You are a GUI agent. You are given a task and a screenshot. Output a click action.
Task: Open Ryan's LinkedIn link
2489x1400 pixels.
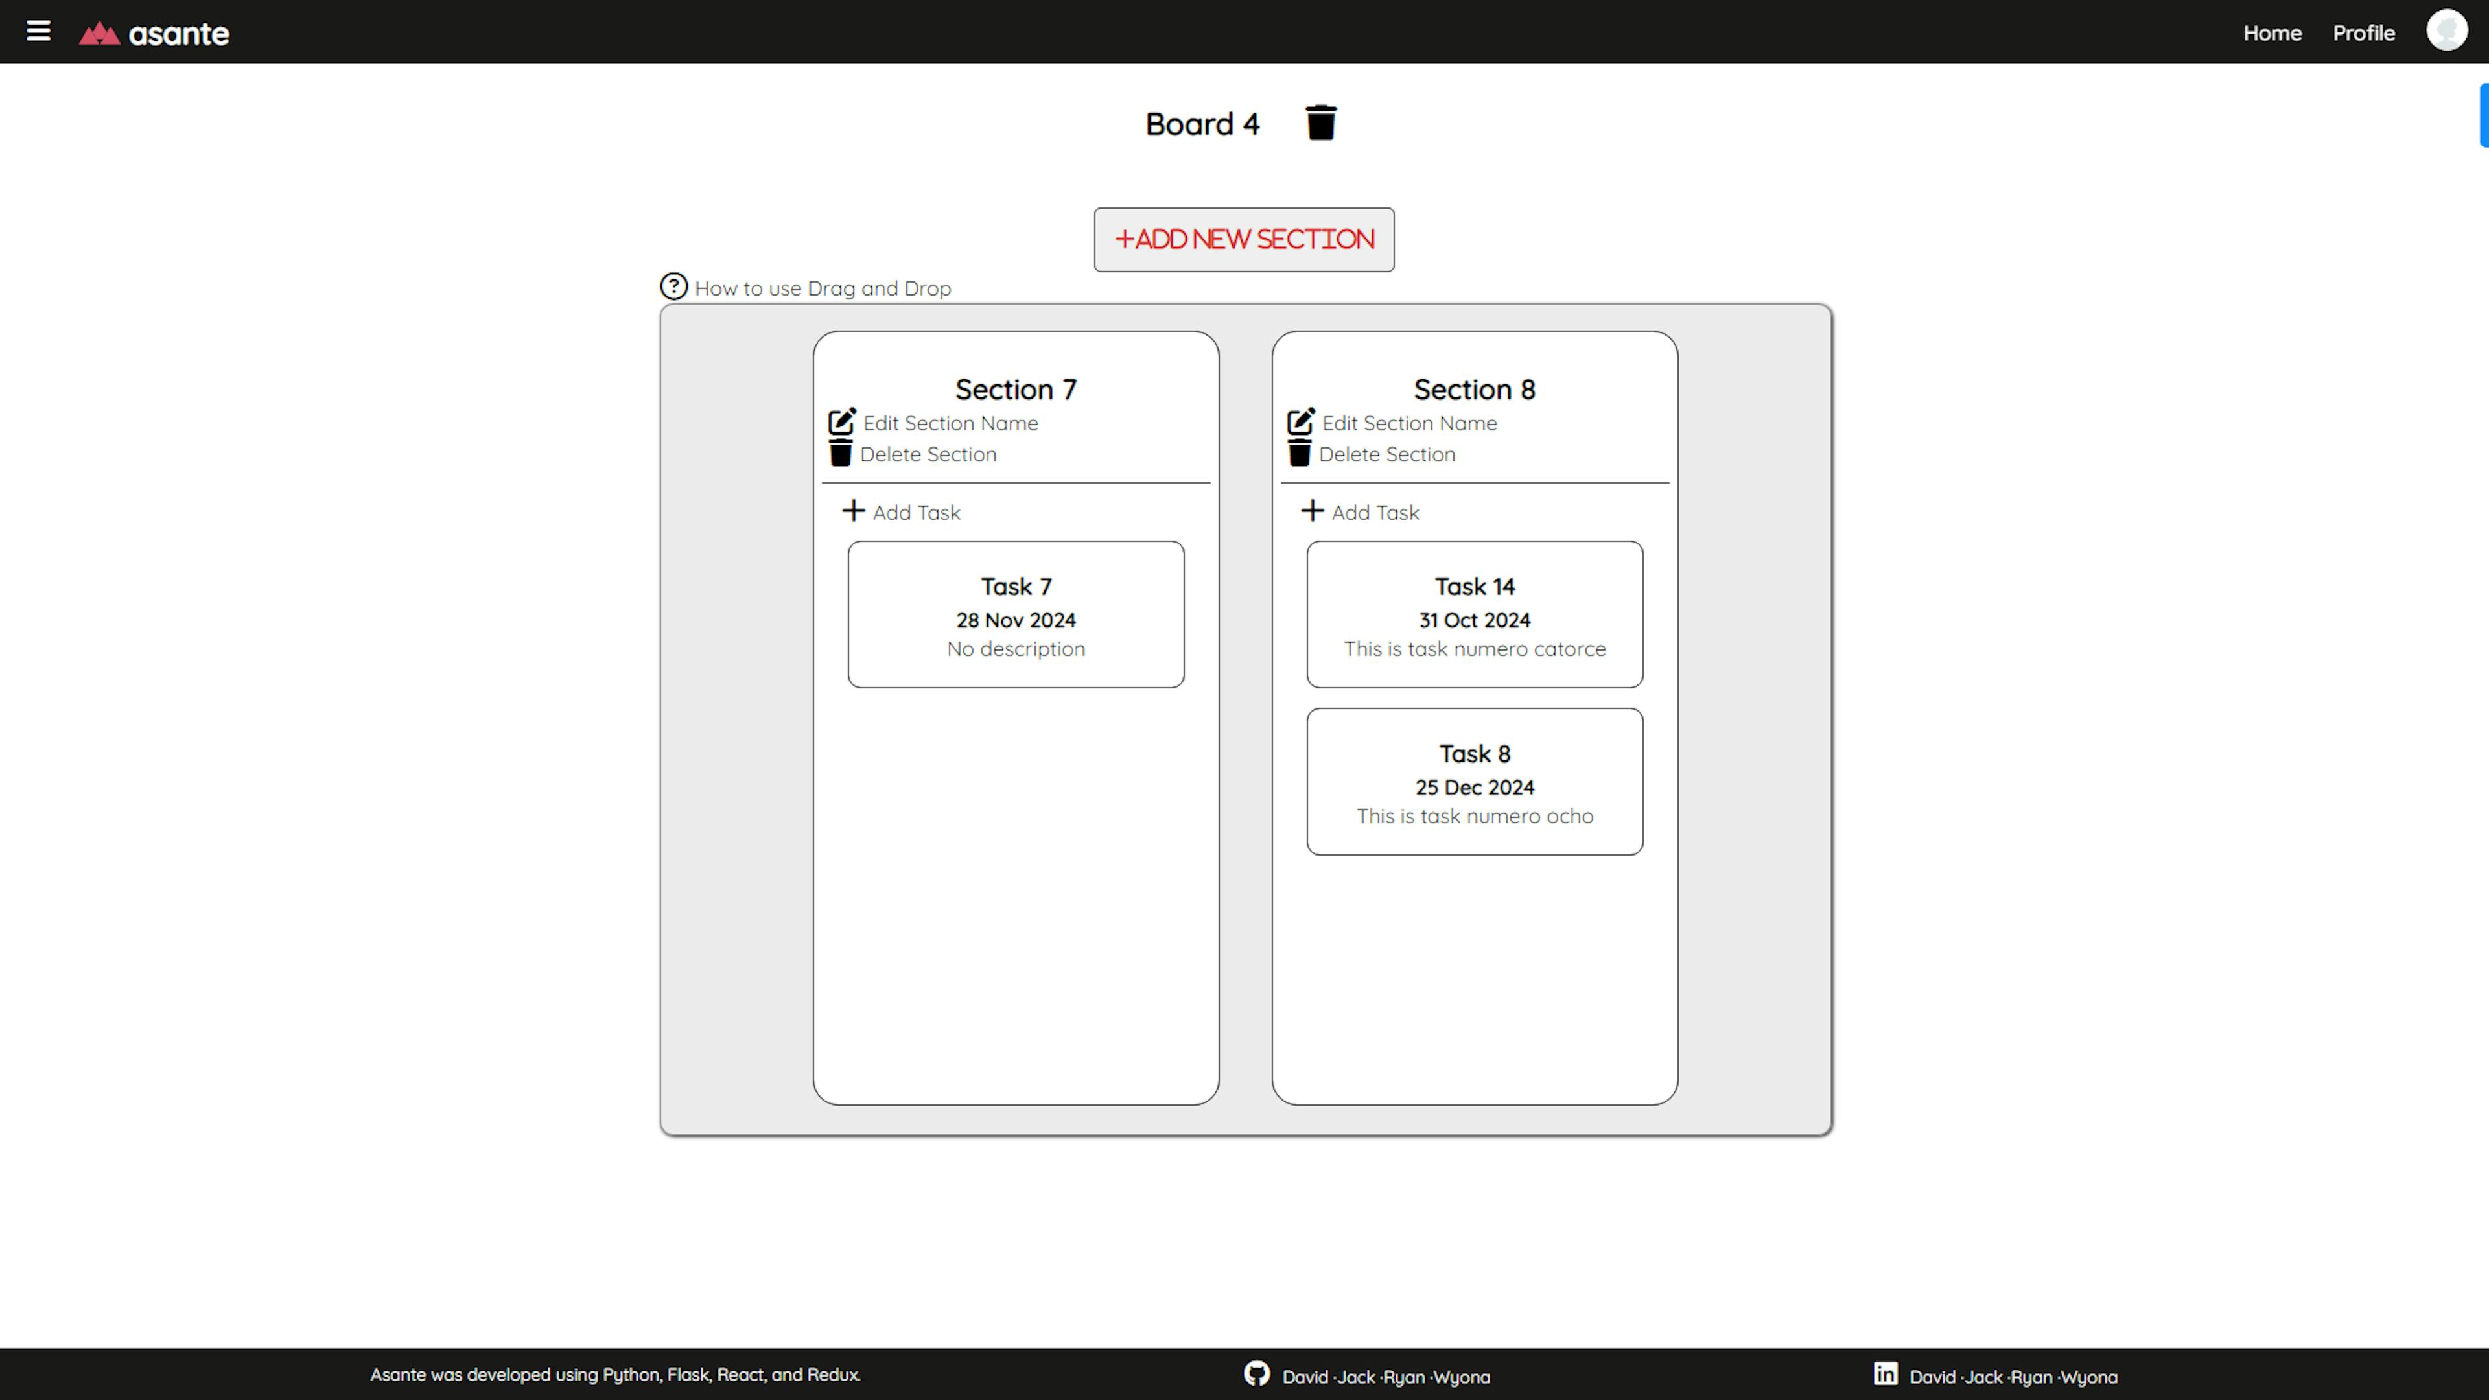tap(2032, 1377)
